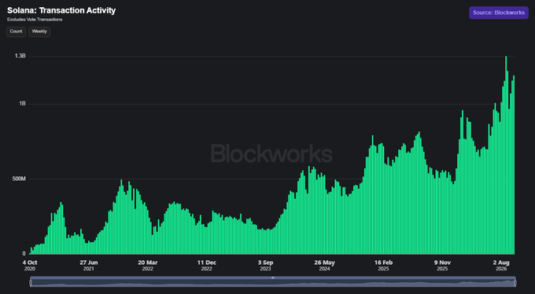The height and width of the screenshot is (294, 535).
Task: Click the 11 Dec 2022 axis label
Action: click(x=206, y=266)
